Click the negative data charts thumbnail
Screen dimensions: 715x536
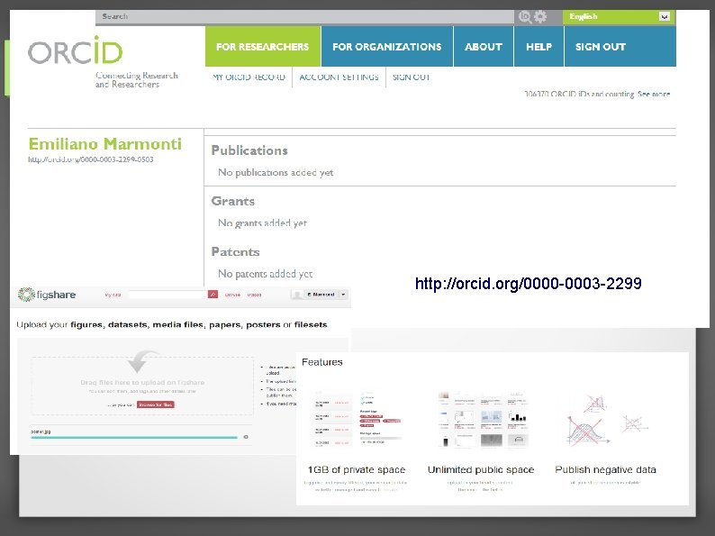(x=607, y=420)
